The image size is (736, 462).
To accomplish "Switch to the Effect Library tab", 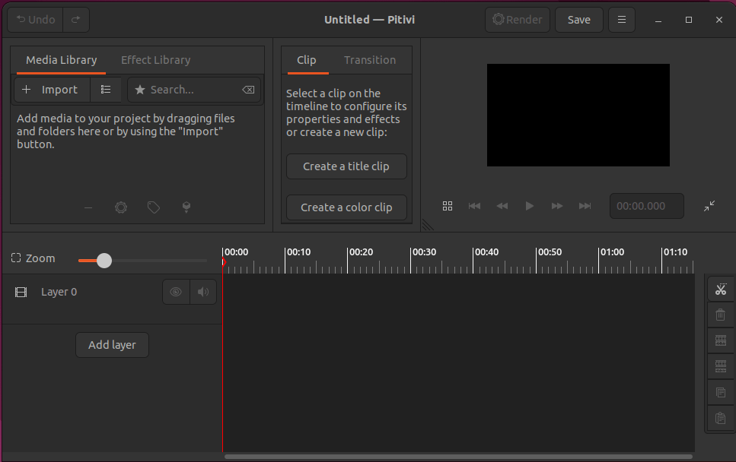I will point(155,59).
